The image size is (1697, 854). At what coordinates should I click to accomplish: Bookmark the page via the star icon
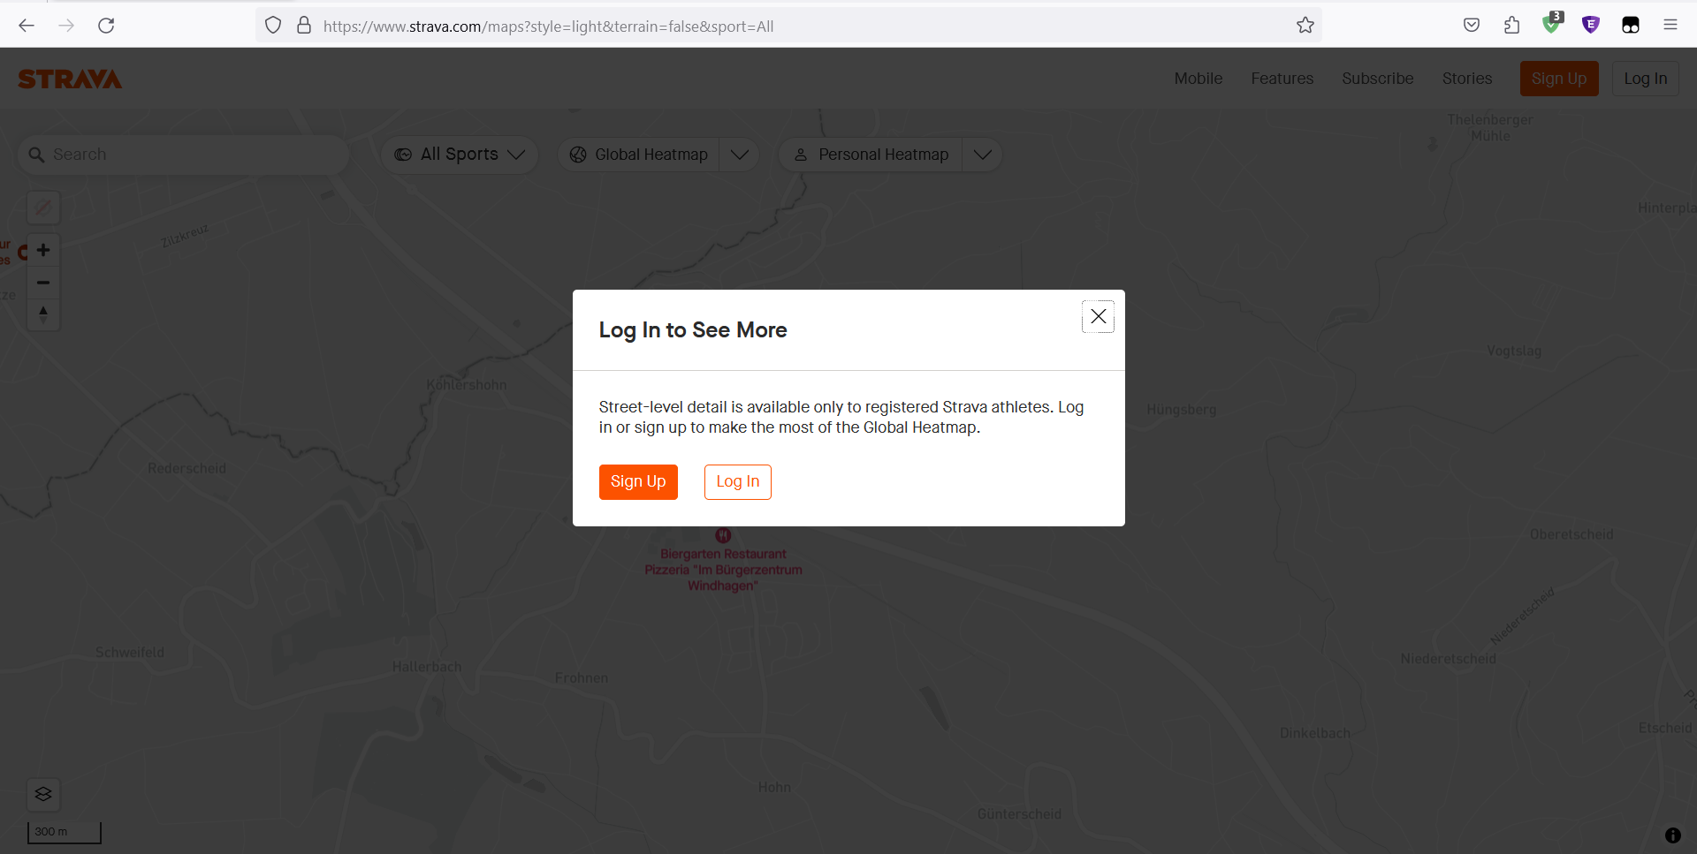[1305, 26]
